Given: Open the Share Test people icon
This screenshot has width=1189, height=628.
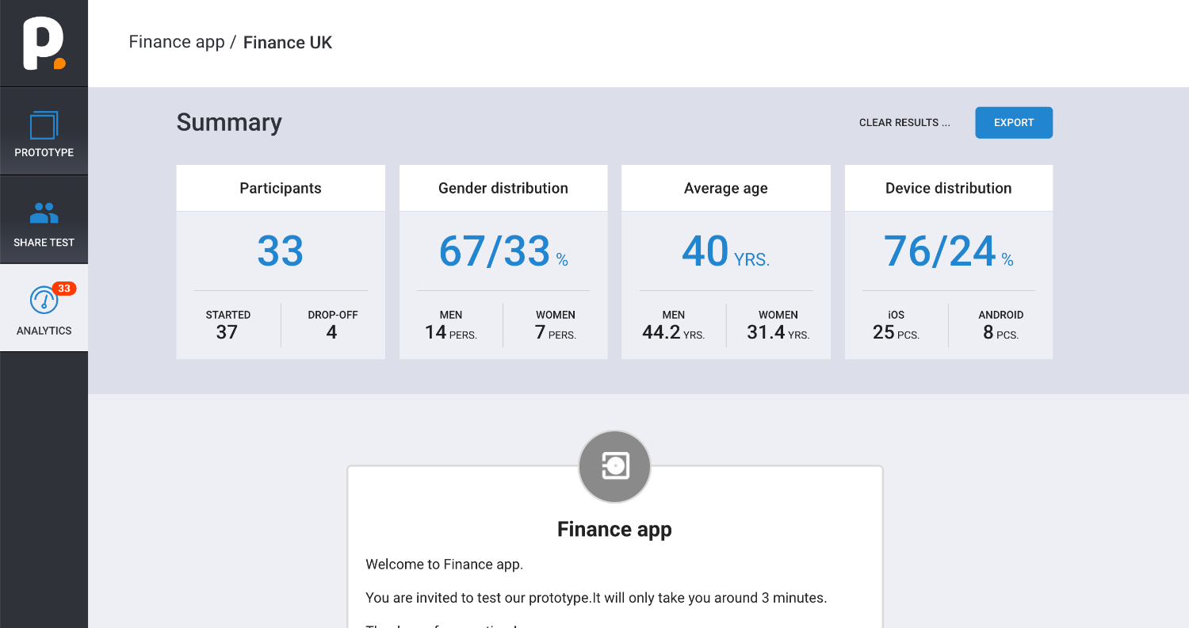Looking at the screenshot, I should pos(44,213).
